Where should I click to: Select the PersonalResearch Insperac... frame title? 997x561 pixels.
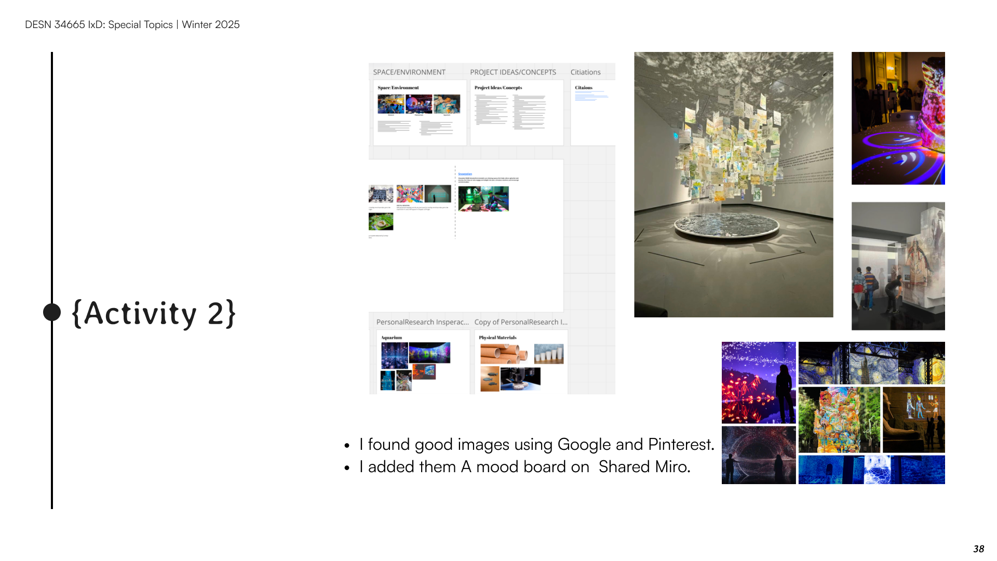pos(422,322)
